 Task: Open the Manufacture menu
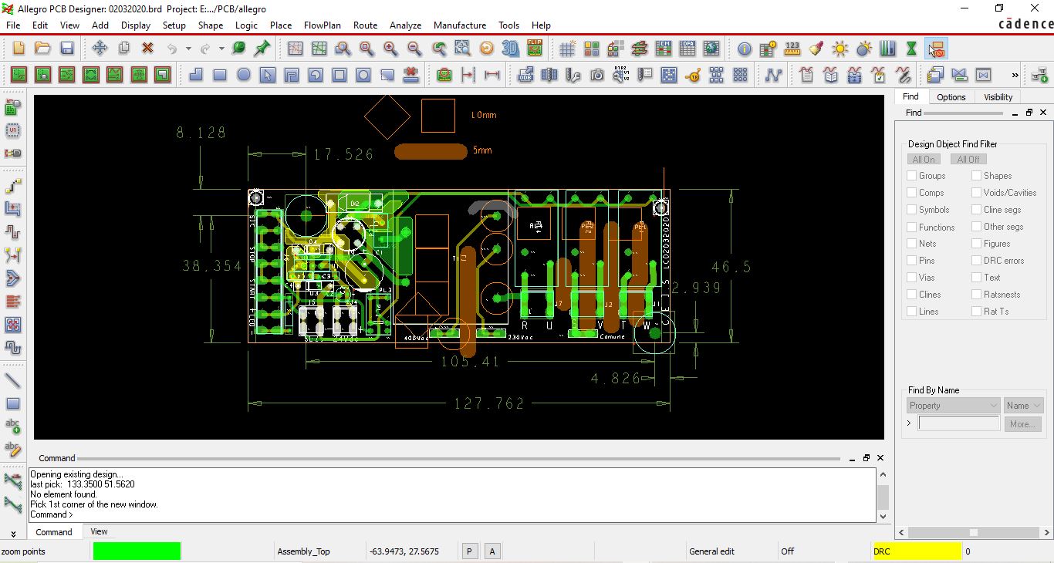click(460, 25)
